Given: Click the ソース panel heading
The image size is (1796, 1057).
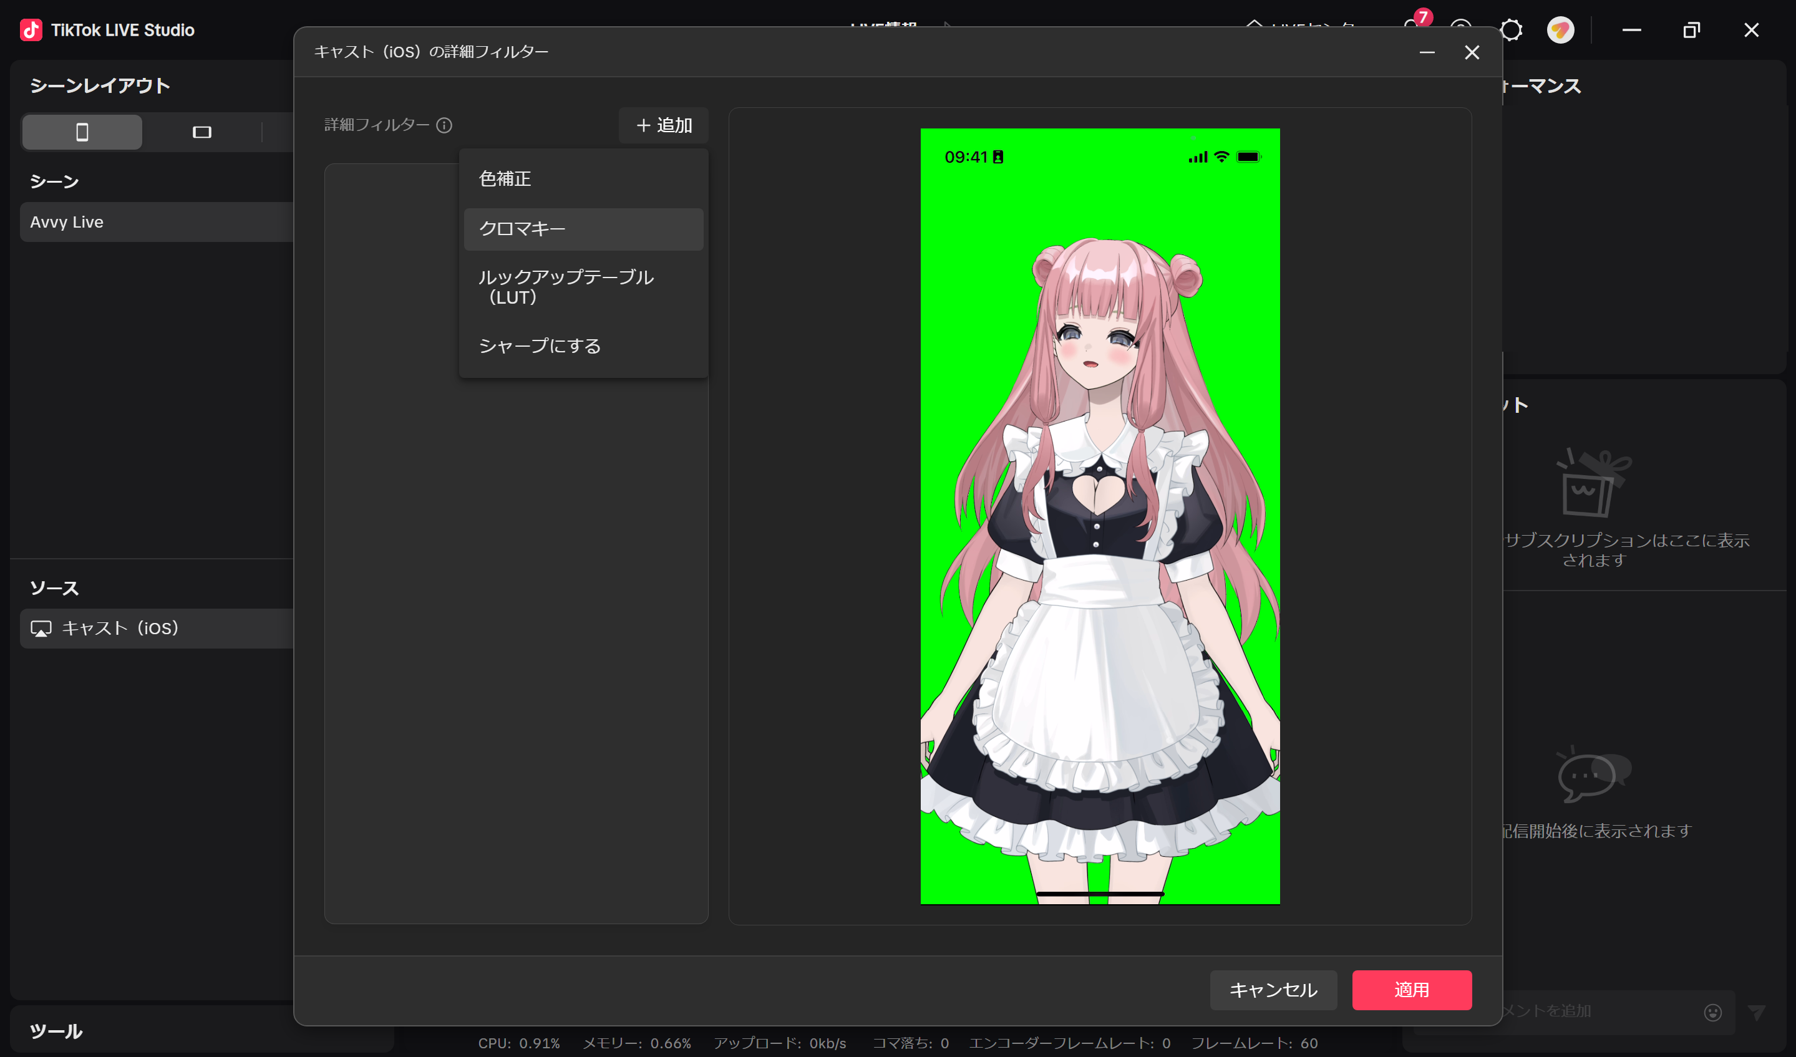Looking at the screenshot, I should [54, 588].
